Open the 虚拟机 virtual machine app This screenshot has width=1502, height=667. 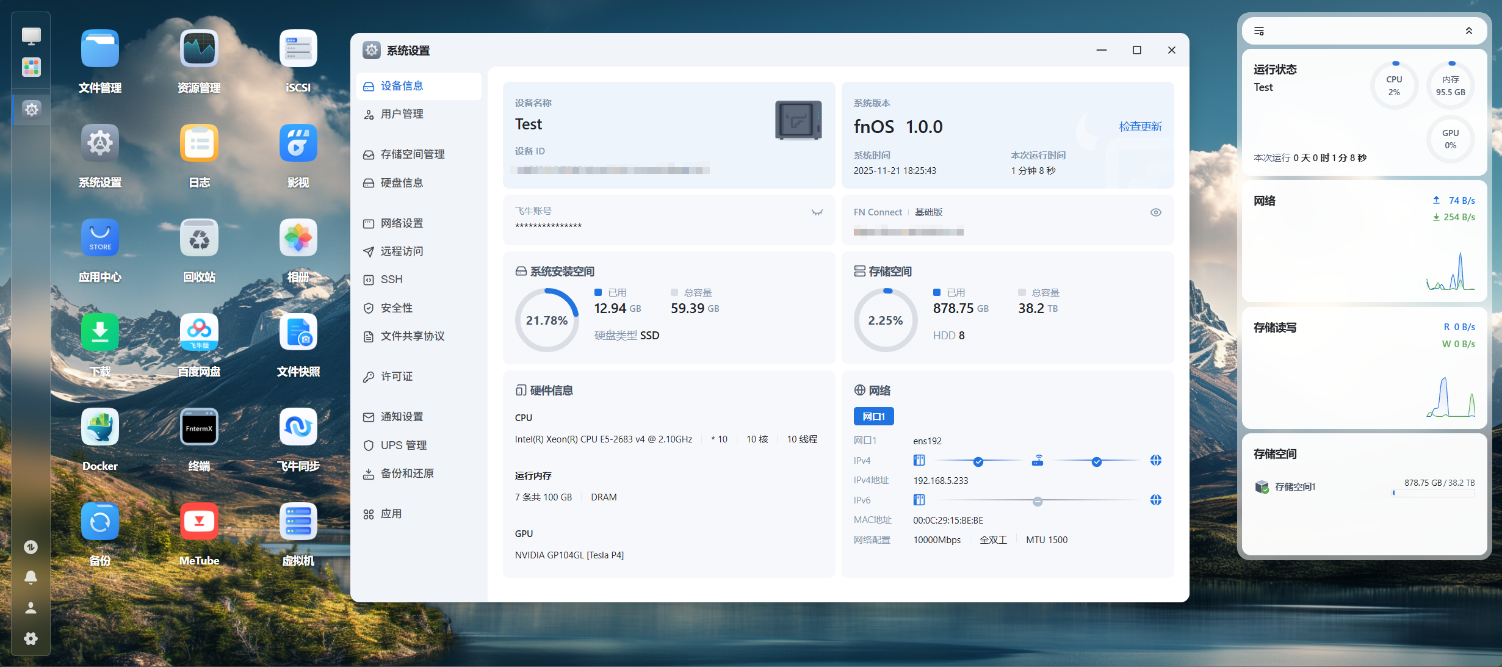pyautogui.click(x=298, y=522)
